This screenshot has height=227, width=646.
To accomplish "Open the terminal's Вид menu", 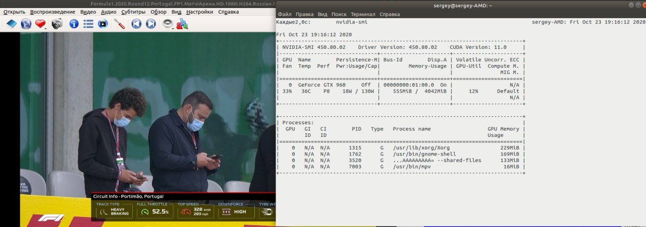I will 322,15.
